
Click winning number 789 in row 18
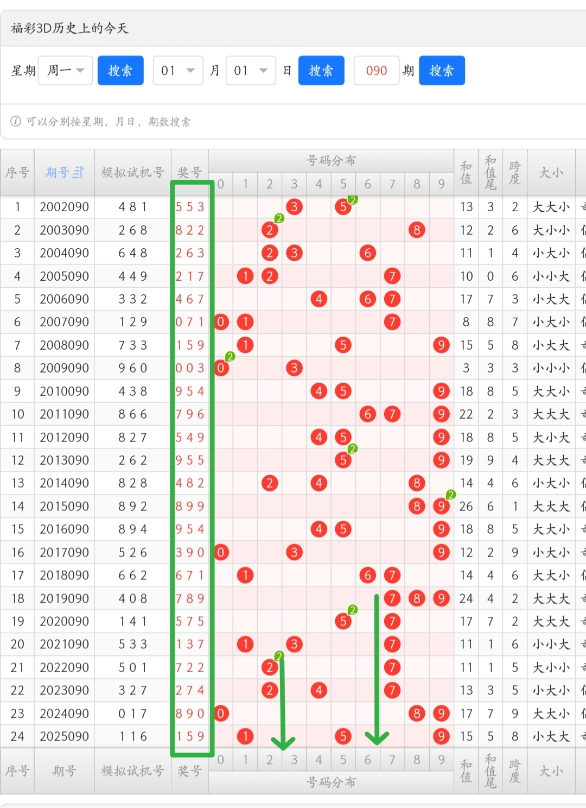click(189, 598)
